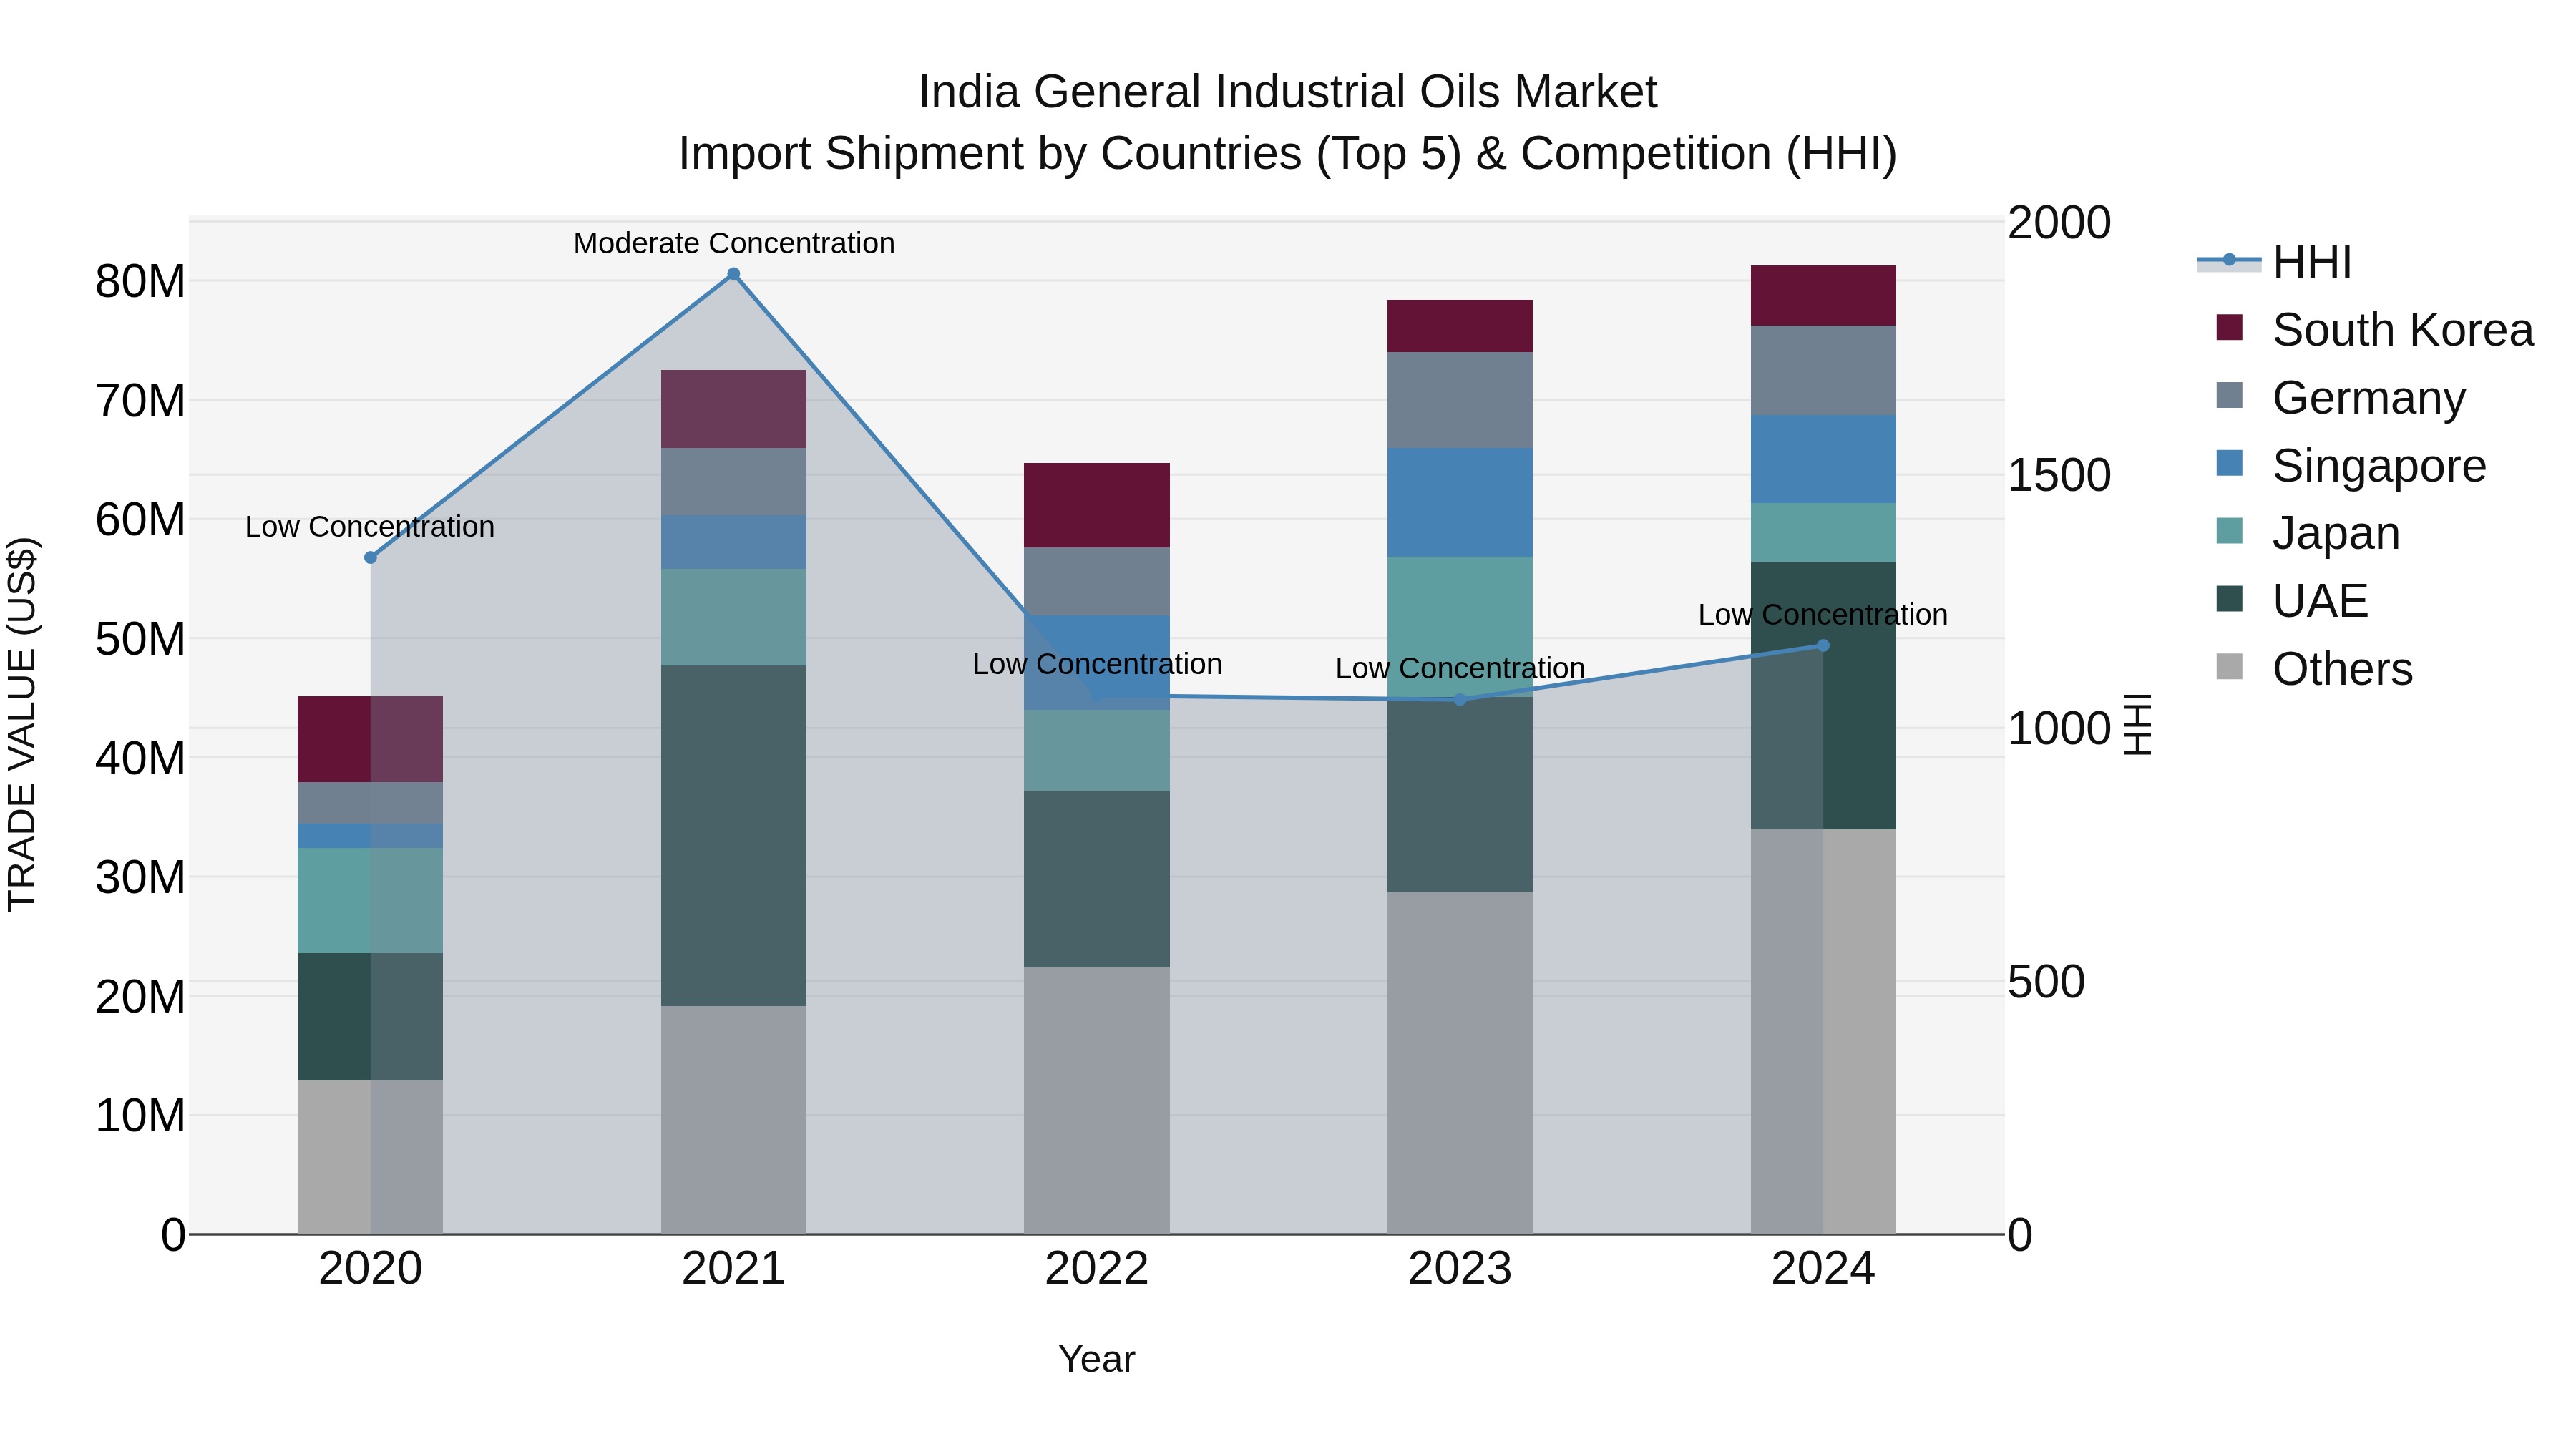Click South Korea segment of 2022 bar

pyautogui.click(x=1097, y=505)
